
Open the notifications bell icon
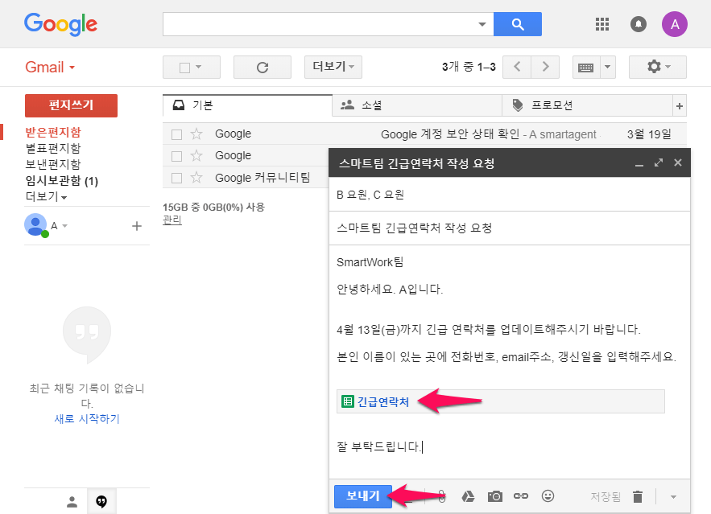click(639, 24)
